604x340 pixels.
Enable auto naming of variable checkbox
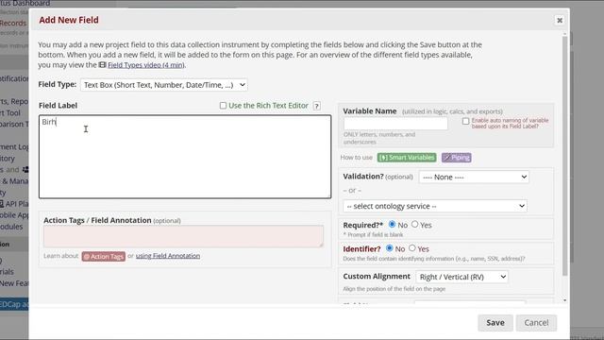(465, 121)
